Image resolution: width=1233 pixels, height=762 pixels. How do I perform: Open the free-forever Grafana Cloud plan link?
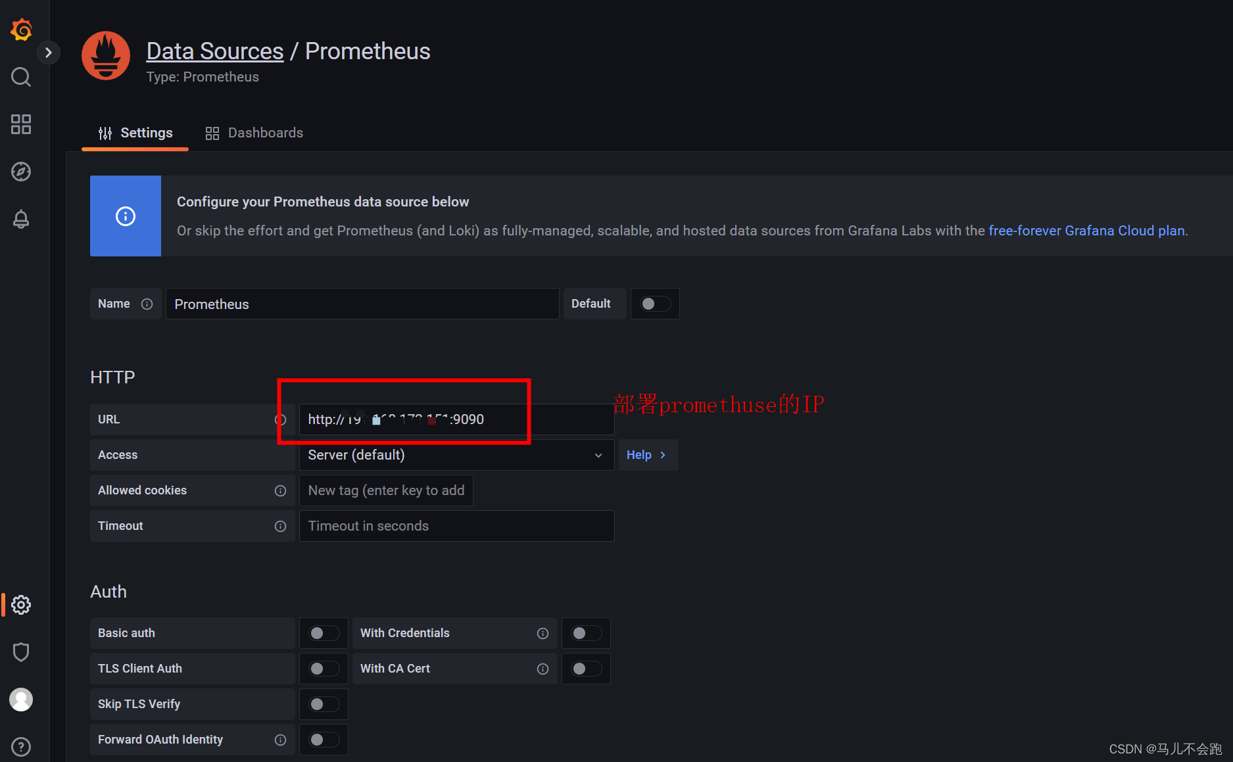tap(1087, 231)
